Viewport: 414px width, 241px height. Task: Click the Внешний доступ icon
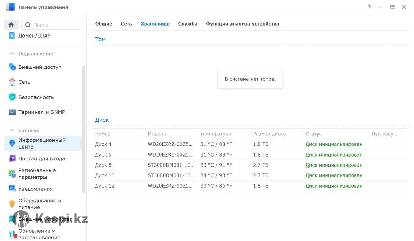tap(12, 67)
